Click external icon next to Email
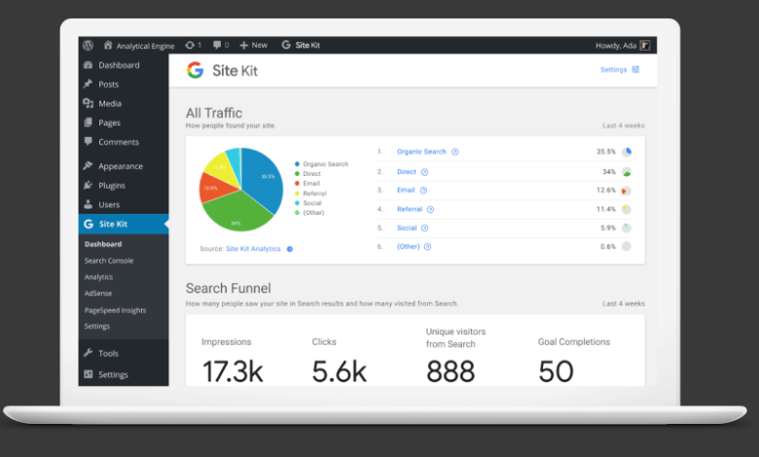Viewport: 759px width, 457px height. (423, 191)
